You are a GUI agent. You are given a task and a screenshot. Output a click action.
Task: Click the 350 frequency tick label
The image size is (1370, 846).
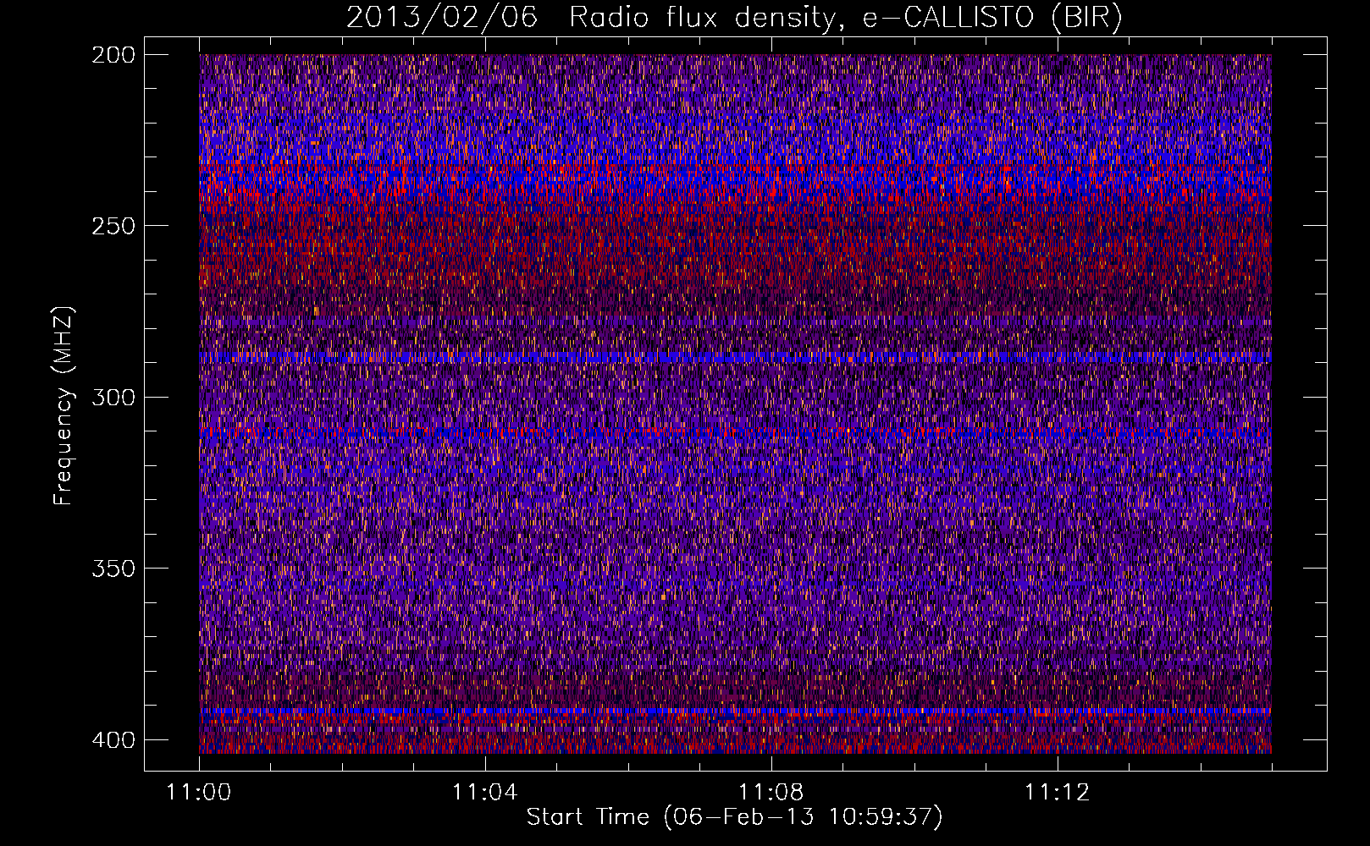(x=113, y=569)
